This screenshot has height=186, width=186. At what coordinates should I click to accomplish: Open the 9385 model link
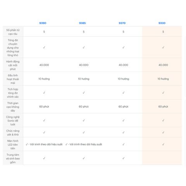(x=83, y=23)
